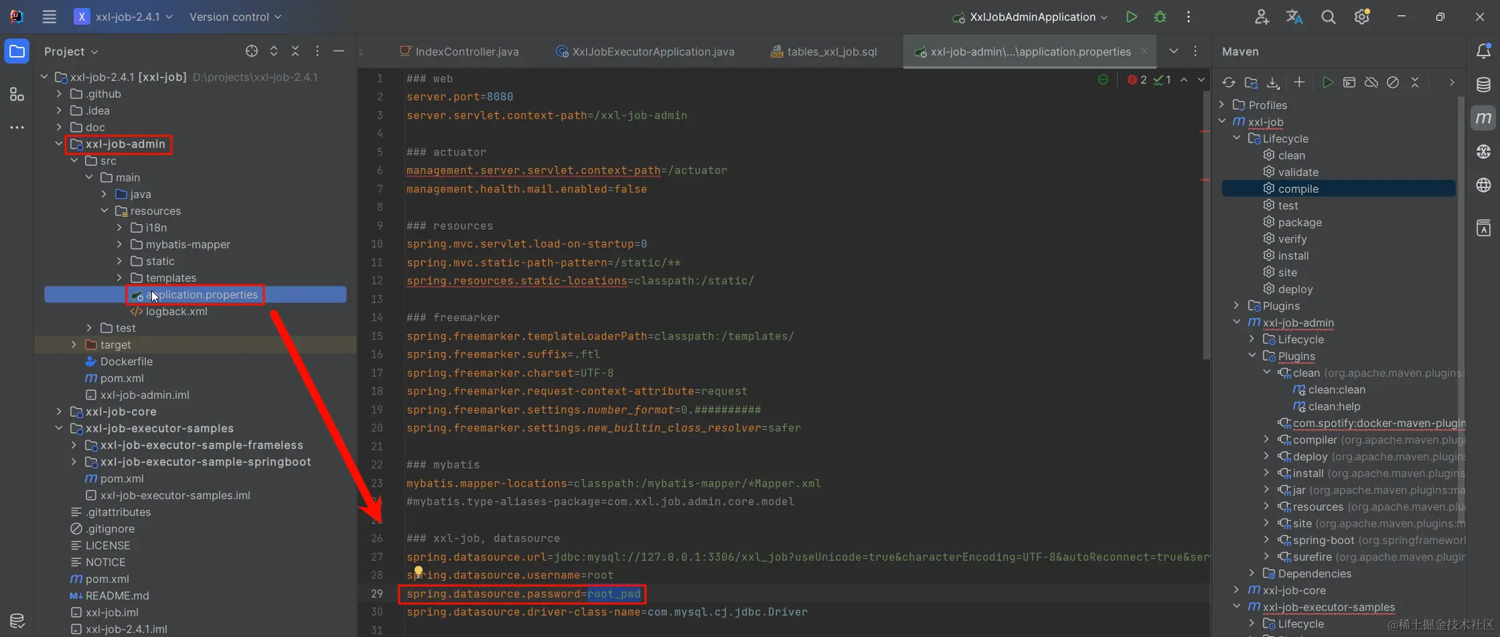Toggle skip tests mode in Maven toolbar
The width and height of the screenshot is (1500, 637).
pos(1393,82)
